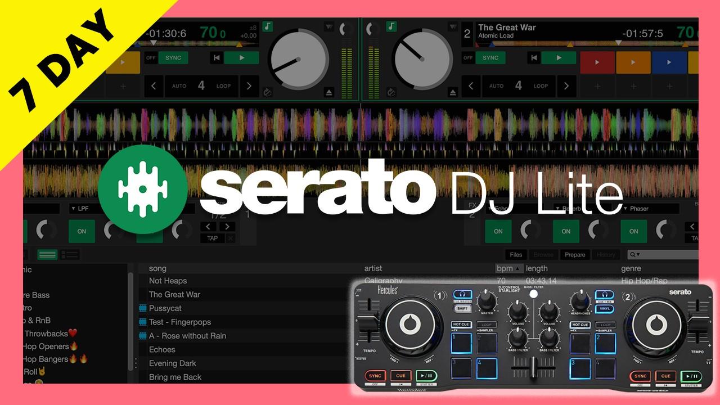Open search field options magnifier dropdown
This screenshot has width=720, height=405.
point(635,255)
